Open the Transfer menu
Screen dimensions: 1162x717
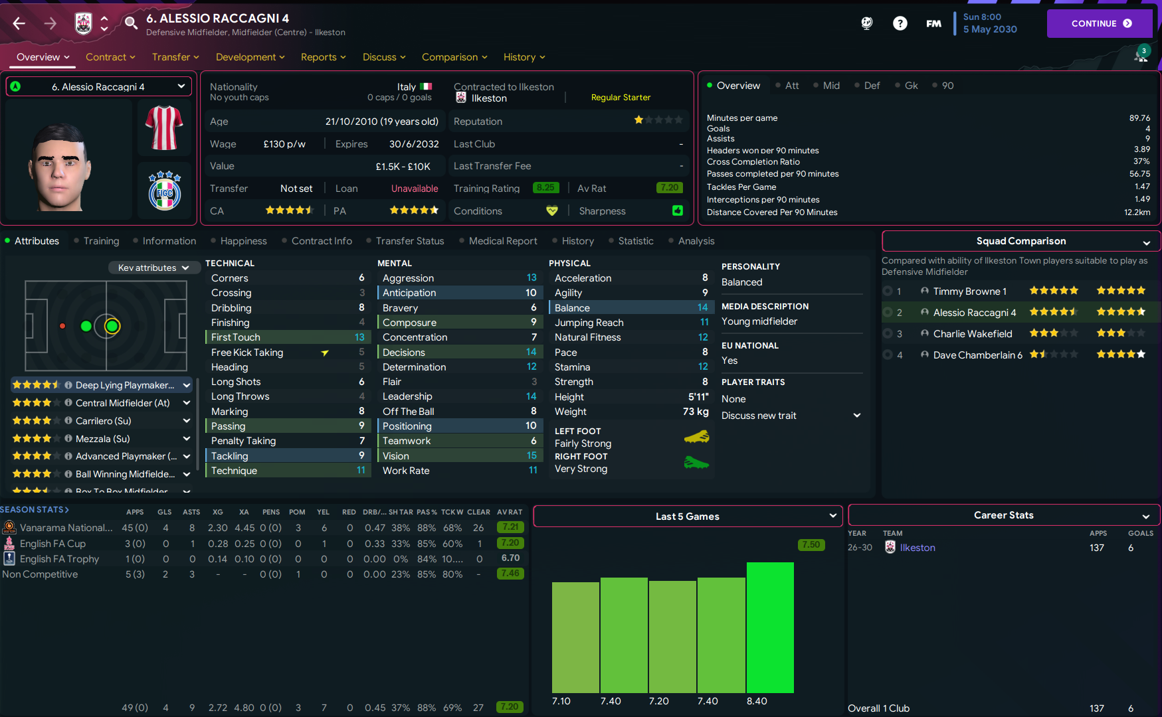[175, 57]
